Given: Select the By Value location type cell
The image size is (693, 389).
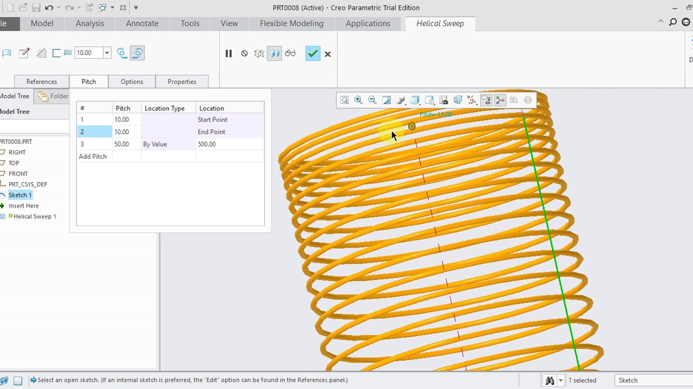Looking at the screenshot, I should pos(168,144).
